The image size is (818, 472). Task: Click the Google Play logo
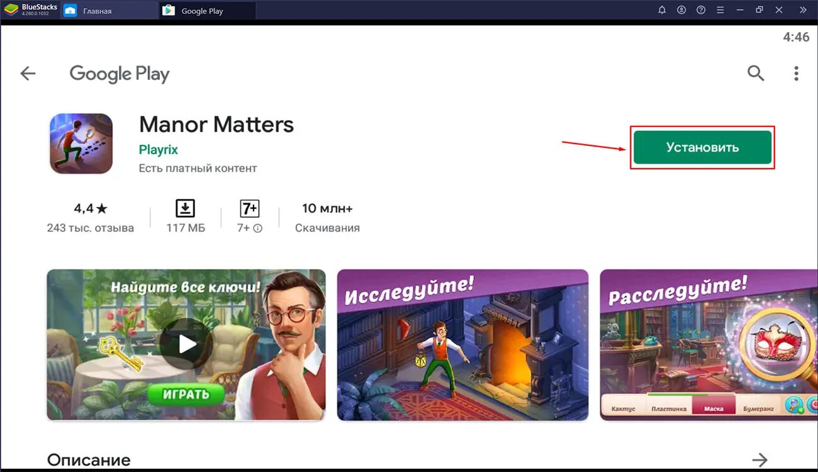[x=120, y=74]
